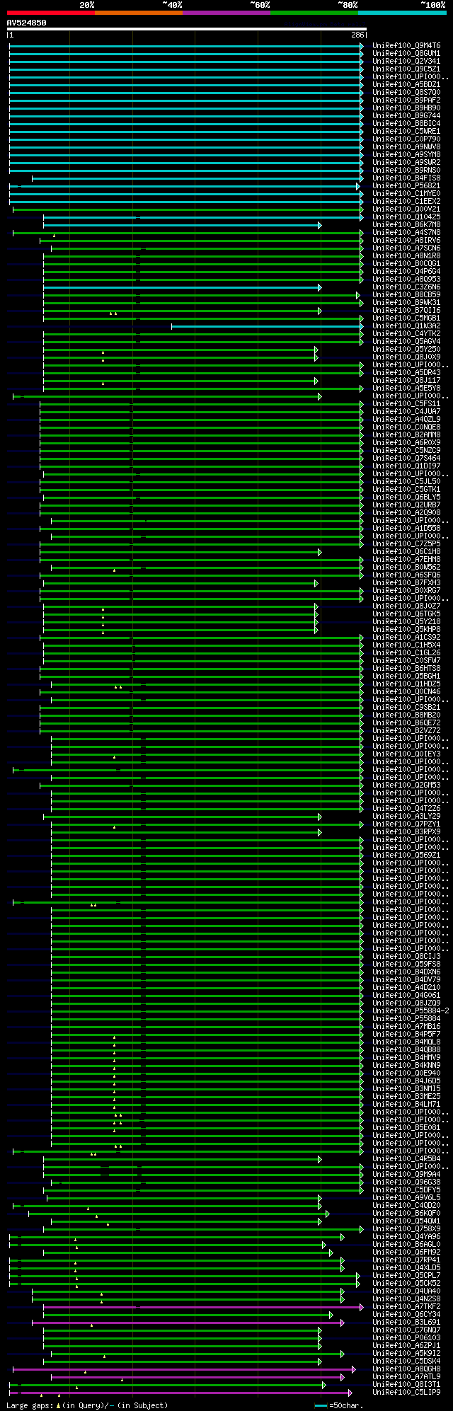Open the UniRef100_B3L691 hit
Image resolution: width=453 pixels, height=1411 pixels.
pos(406,1323)
